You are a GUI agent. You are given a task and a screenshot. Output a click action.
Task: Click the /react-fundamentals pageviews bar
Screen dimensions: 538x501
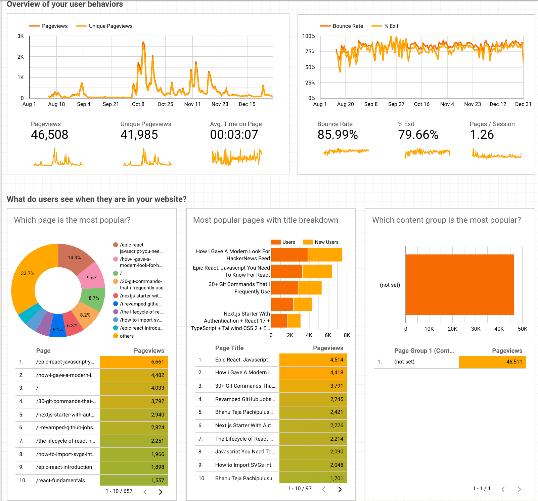(x=134, y=480)
